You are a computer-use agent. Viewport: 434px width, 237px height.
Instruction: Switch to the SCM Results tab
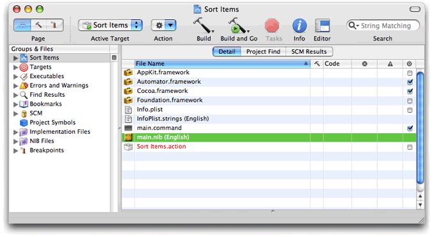(x=309, y=52)
